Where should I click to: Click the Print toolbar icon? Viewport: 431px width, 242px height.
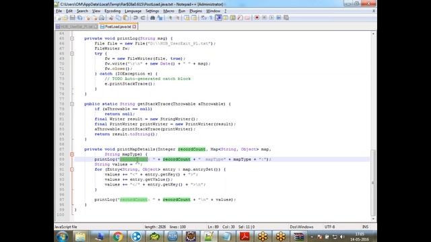click(102, 18)
